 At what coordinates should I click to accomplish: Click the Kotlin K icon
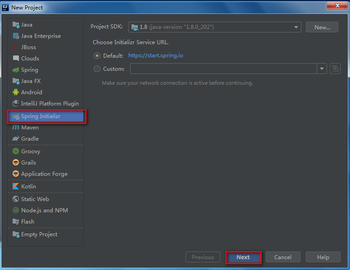coord(16,186)
